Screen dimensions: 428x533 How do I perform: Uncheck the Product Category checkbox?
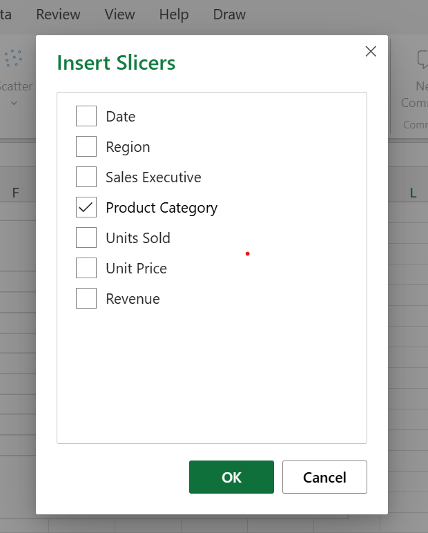click(86, 207)
